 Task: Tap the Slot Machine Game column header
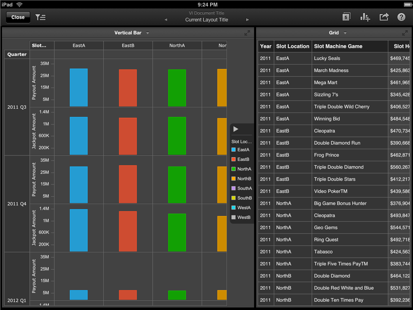350,46
